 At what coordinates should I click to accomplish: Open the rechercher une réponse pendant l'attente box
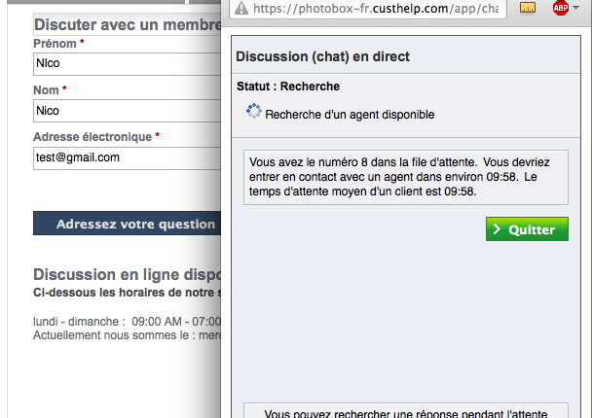click(406, 411)
